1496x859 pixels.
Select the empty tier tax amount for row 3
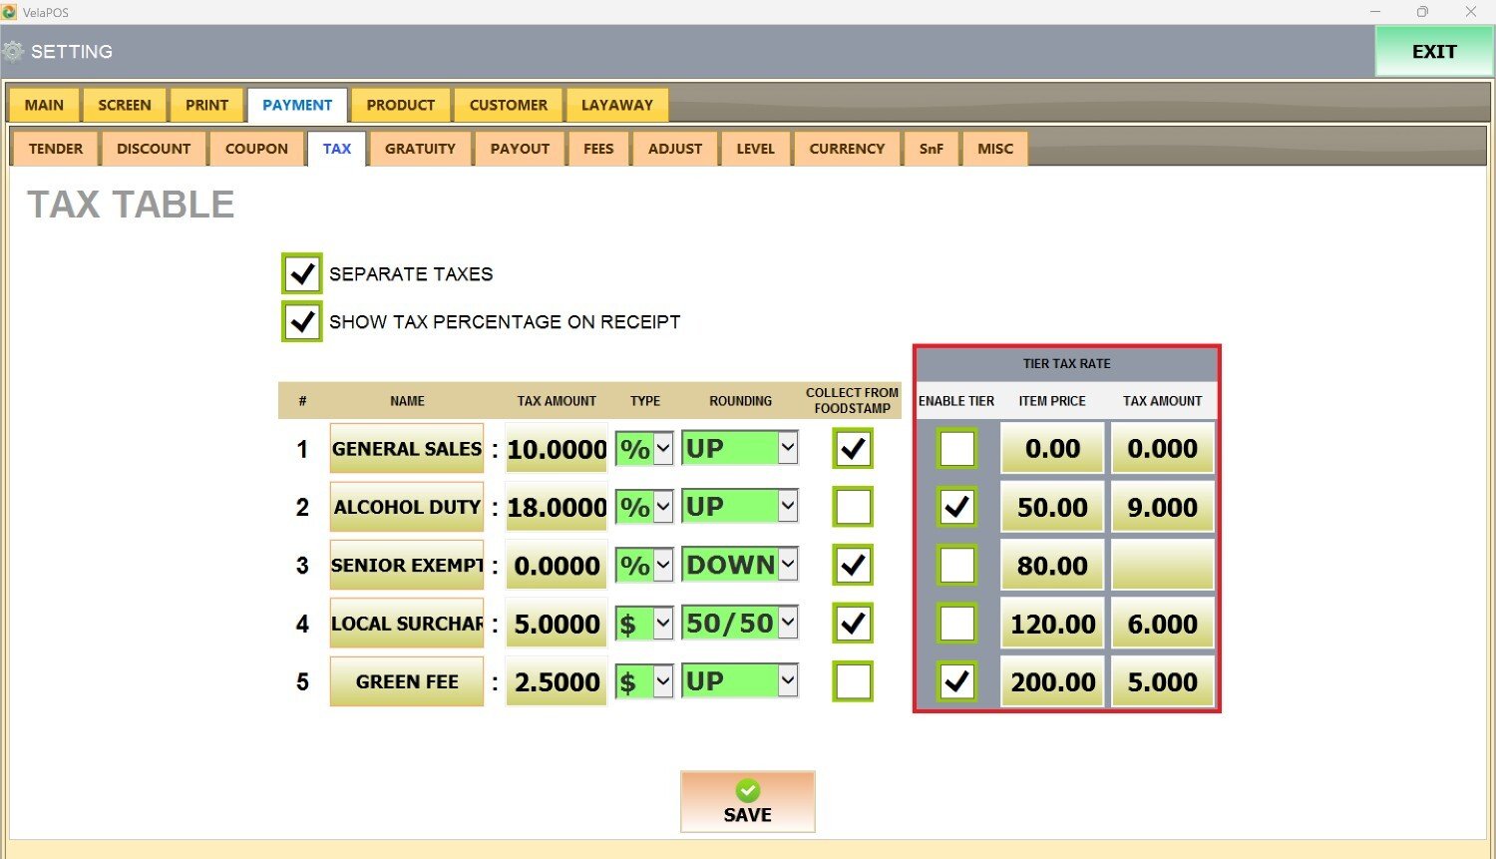click(1162, 566)
